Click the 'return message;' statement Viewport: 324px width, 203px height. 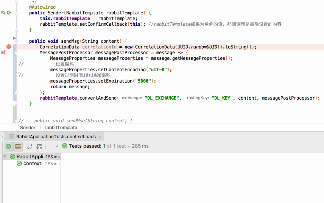(x=70, y=87)
